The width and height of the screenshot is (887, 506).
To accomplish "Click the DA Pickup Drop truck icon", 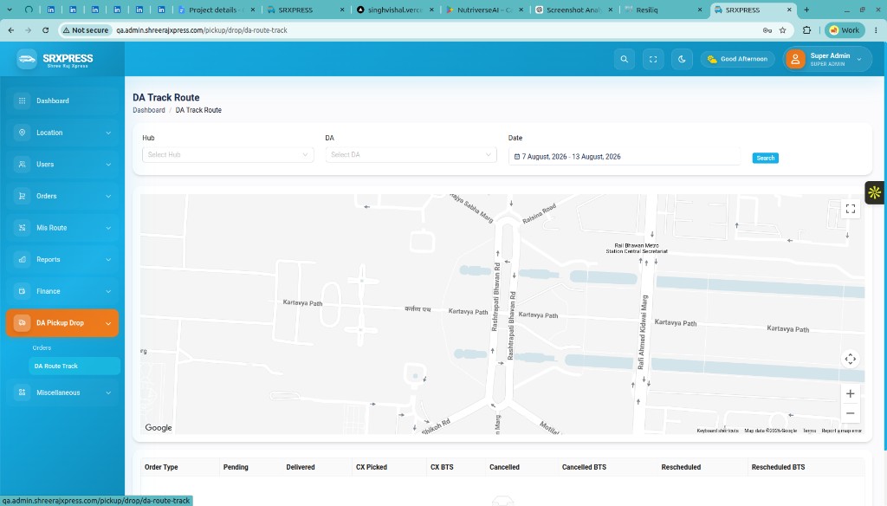I will pos(22,322).
